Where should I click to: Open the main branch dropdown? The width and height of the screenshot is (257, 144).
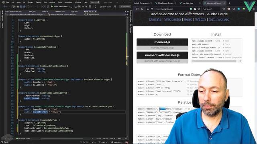point(103,142)
